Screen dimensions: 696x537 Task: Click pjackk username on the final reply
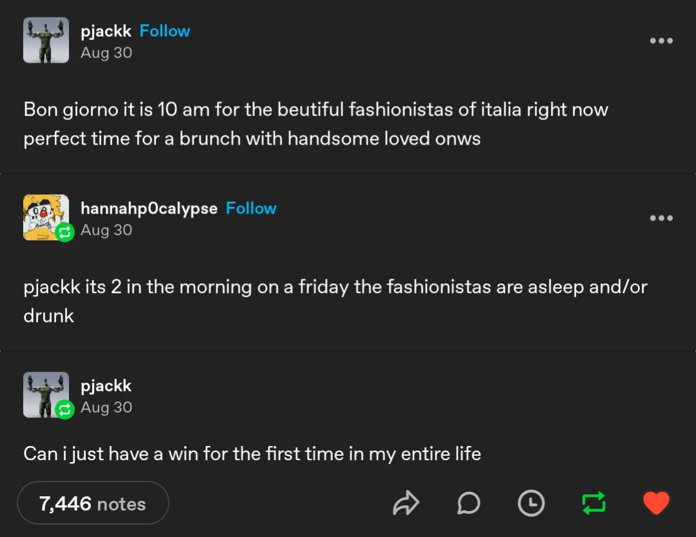[x=106, y=386]
